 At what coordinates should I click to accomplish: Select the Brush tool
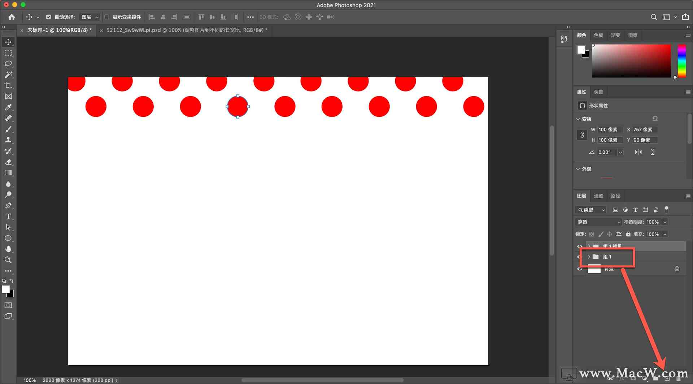tap(8, 129)
